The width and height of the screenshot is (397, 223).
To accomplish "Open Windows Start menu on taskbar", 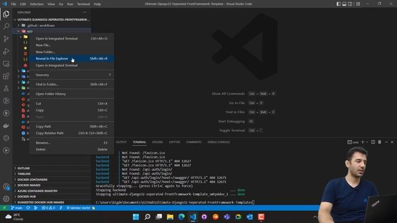I will pos(136,217).
